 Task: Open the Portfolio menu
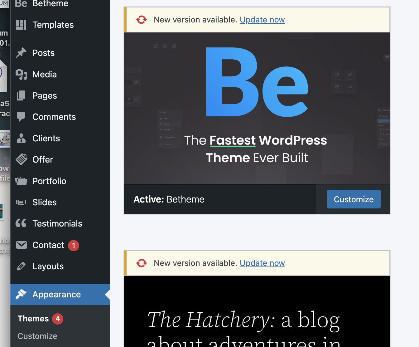pyautogui.click(x=60, y=181)
